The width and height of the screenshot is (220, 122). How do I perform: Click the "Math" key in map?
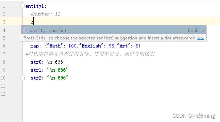[x=55, y=46]
